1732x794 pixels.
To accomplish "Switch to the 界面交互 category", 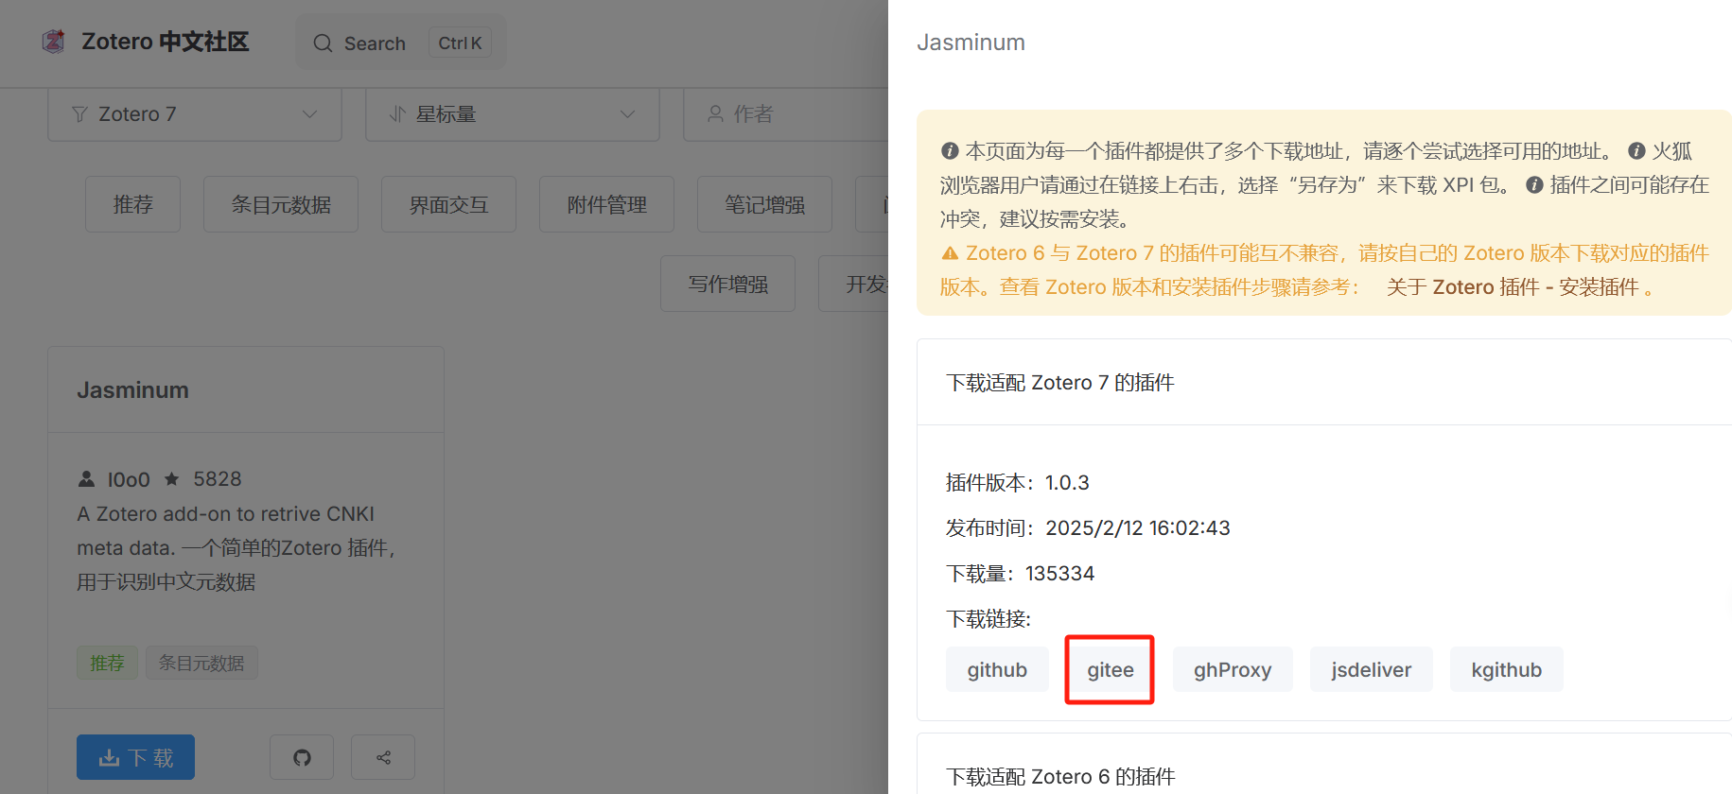I will [x=448, y=204].
